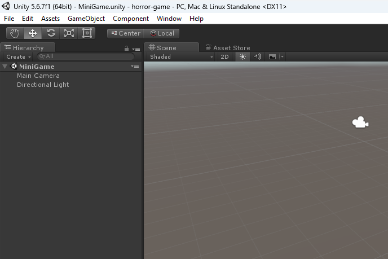Toggle scene audio speaker icon

(257, 56)
